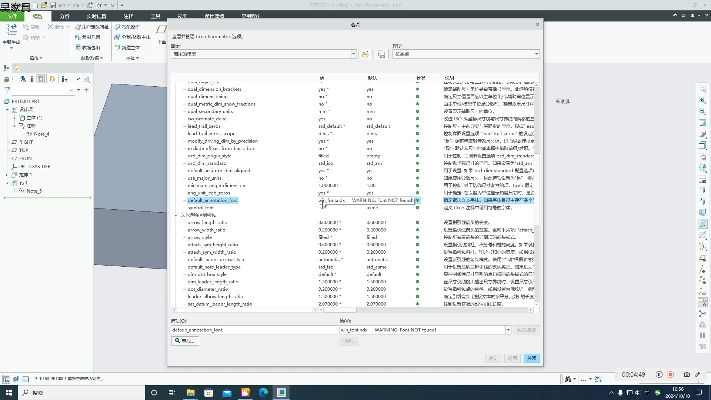The image size is (711, 400).
Task: Click the Find search button
Action: 185,341
